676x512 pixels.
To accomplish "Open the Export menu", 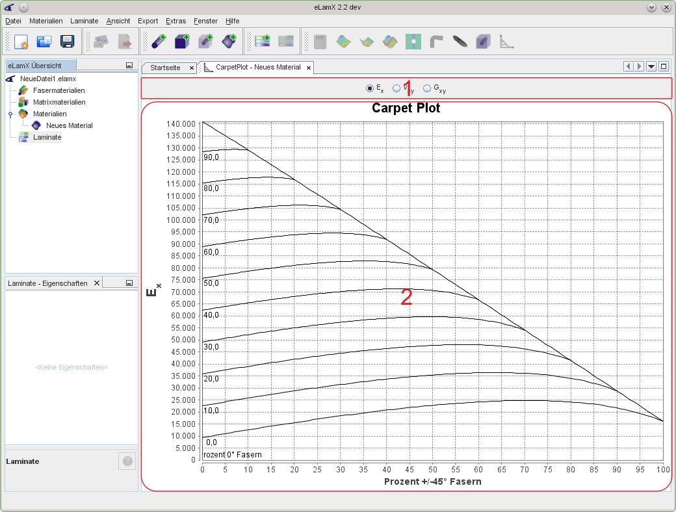I will (x=148, y=21).
